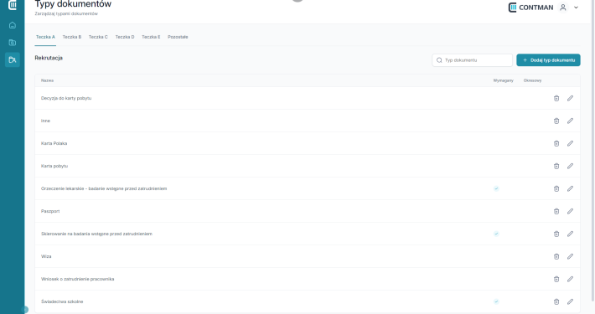Focus the Typ dokumentu search field

[x=472, y=60]
